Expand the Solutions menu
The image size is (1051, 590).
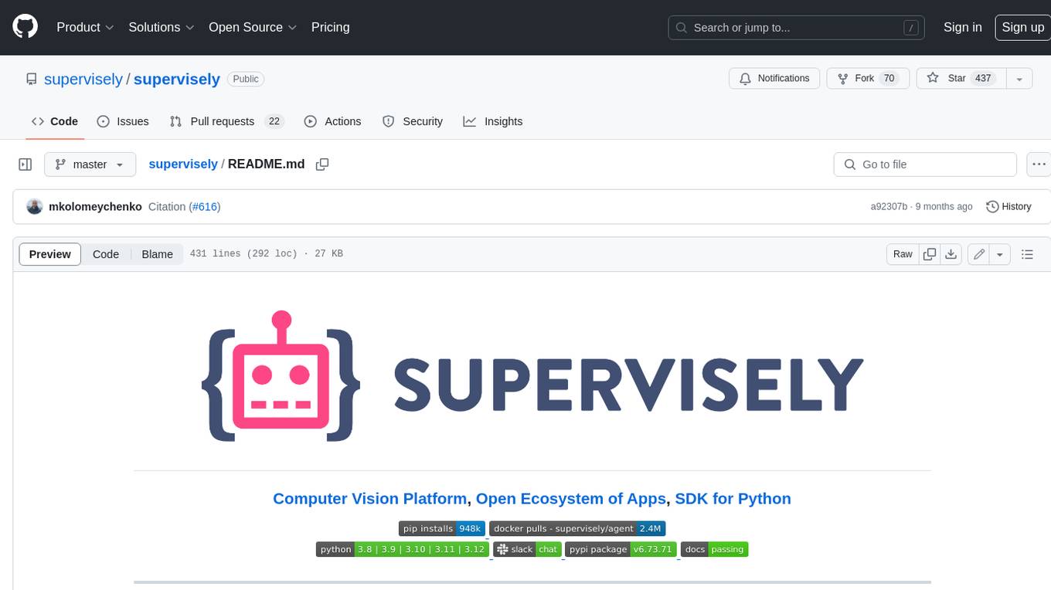162,27
